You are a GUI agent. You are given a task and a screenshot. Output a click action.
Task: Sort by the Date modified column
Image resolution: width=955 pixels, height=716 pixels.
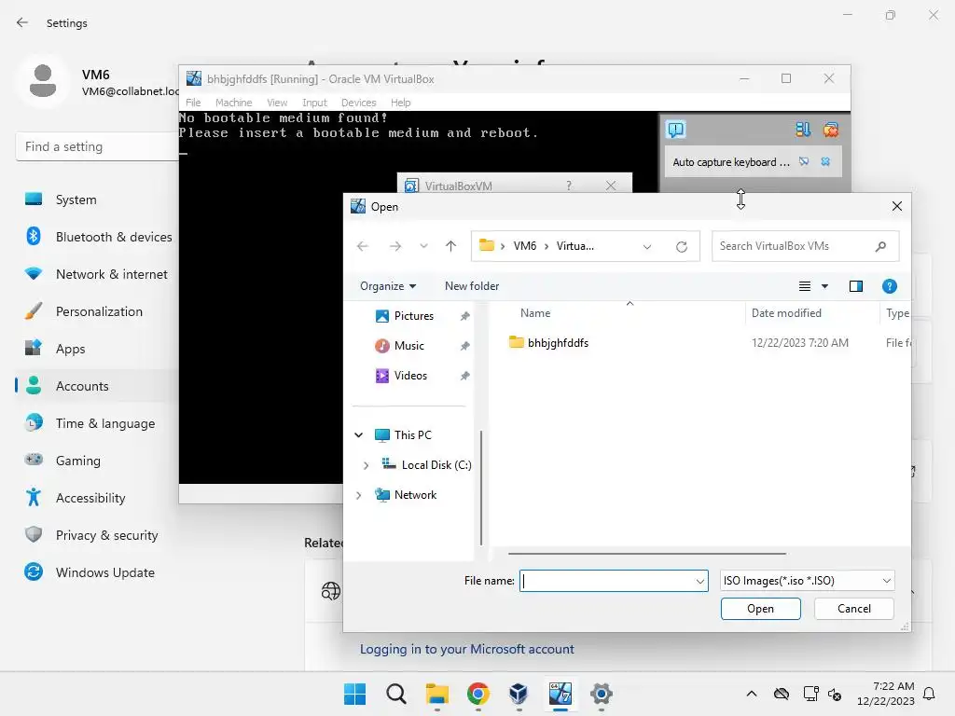[786, 313]
